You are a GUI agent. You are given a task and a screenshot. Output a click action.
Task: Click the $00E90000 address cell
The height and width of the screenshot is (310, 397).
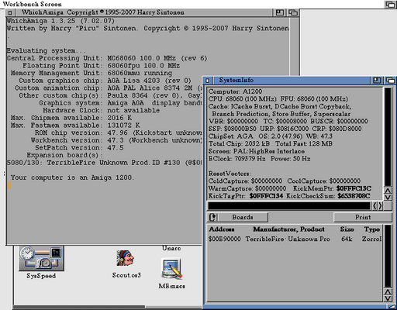(x=224, y=239)
